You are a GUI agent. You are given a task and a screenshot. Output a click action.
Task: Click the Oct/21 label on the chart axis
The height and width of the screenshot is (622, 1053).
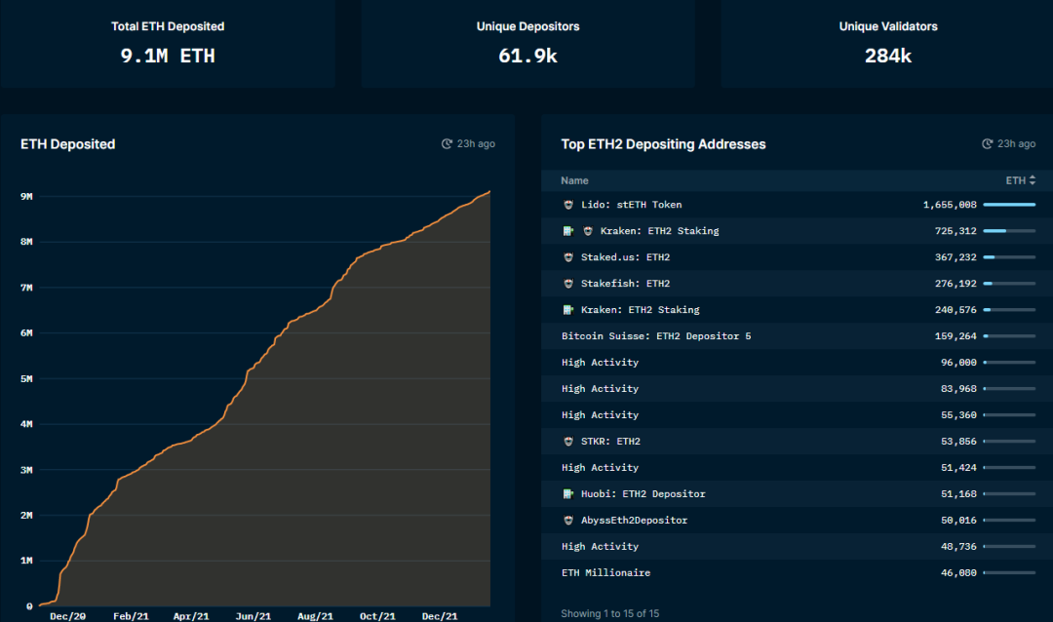click(377, 616)
